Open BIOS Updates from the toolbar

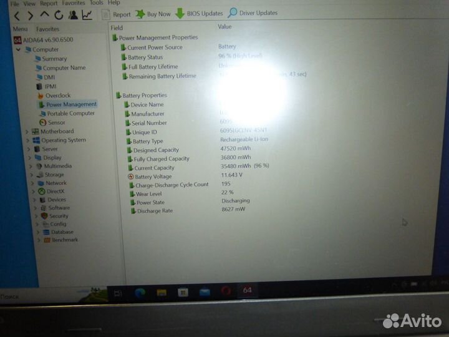[199, 13]
